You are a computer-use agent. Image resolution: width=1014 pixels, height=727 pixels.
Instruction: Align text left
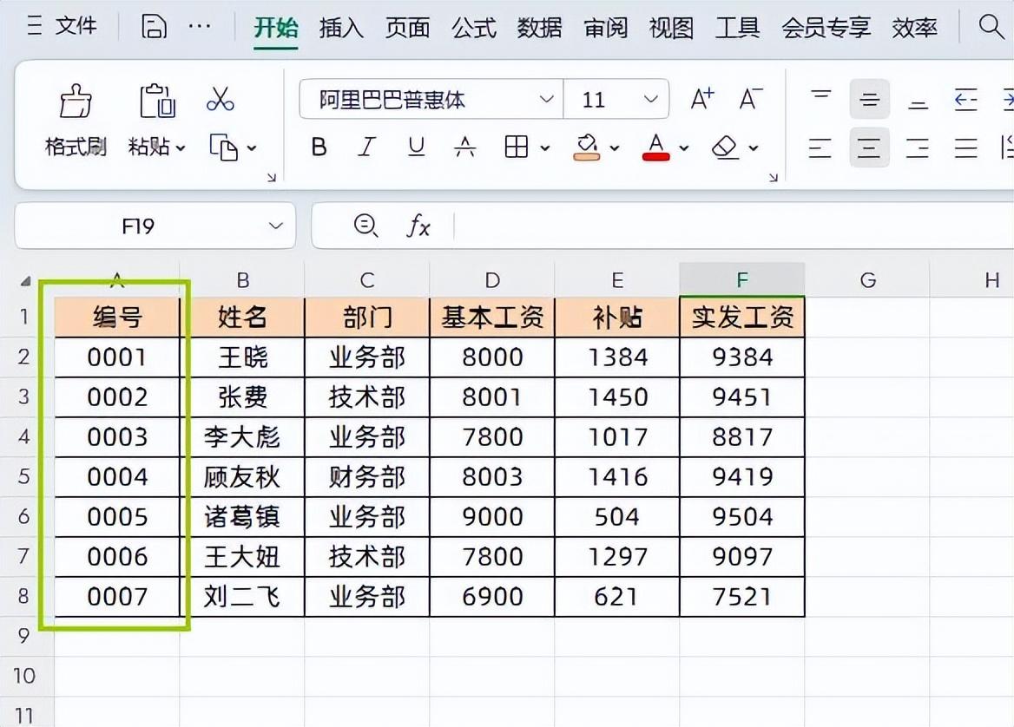[x=820, y=147]
